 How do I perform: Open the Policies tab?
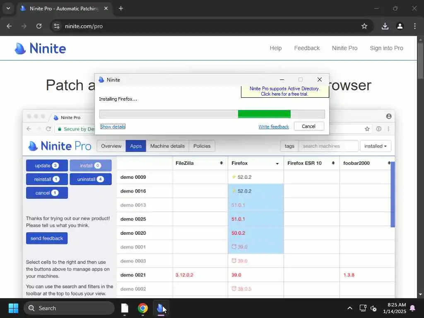click(x=202, y=146)
